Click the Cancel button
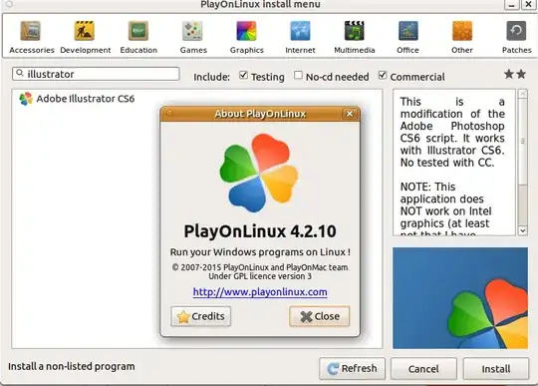Screen dimensions: 538x386 click(x=423, y=368)
